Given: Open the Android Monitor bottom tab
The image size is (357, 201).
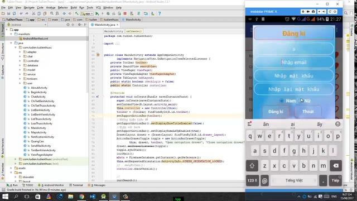Looking at the screenshot, I should coord(51,185).
